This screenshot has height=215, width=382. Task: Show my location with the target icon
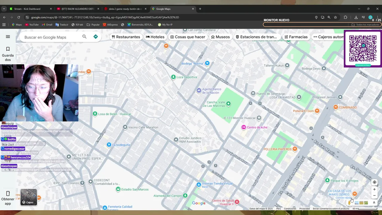pyautogui.click(x=375, y=182)
